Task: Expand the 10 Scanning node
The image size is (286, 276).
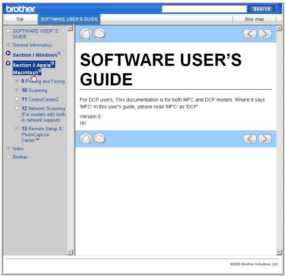Action: [17, 90]
